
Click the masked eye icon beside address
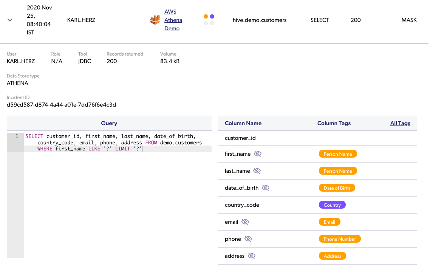click(x=252, y=256)
